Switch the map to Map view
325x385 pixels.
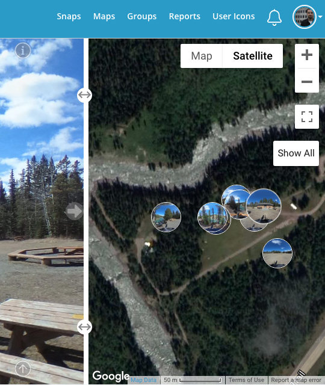pyautogui.click(x=202, y=56)
